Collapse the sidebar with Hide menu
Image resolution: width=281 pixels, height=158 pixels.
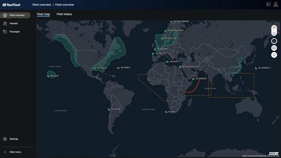tap(15, 152)
